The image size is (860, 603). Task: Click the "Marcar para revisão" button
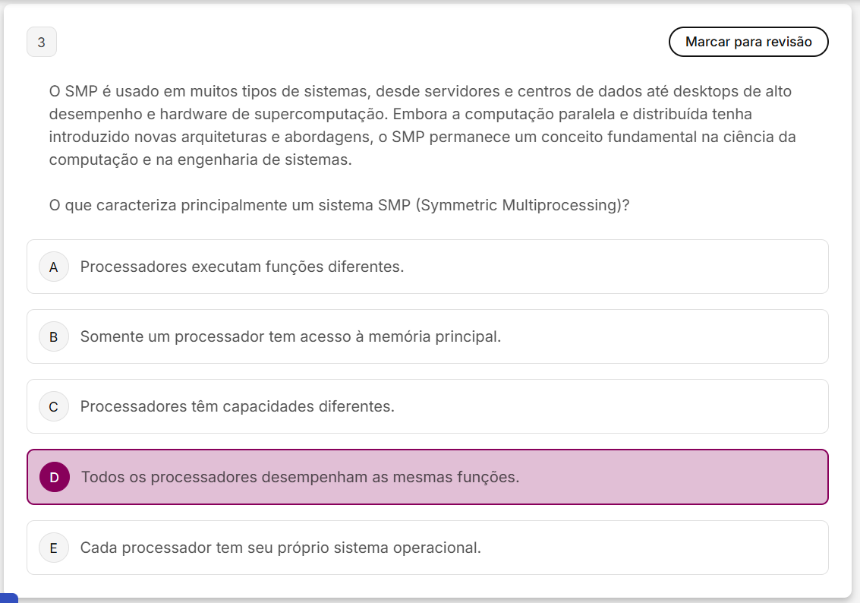pos(748,42)
